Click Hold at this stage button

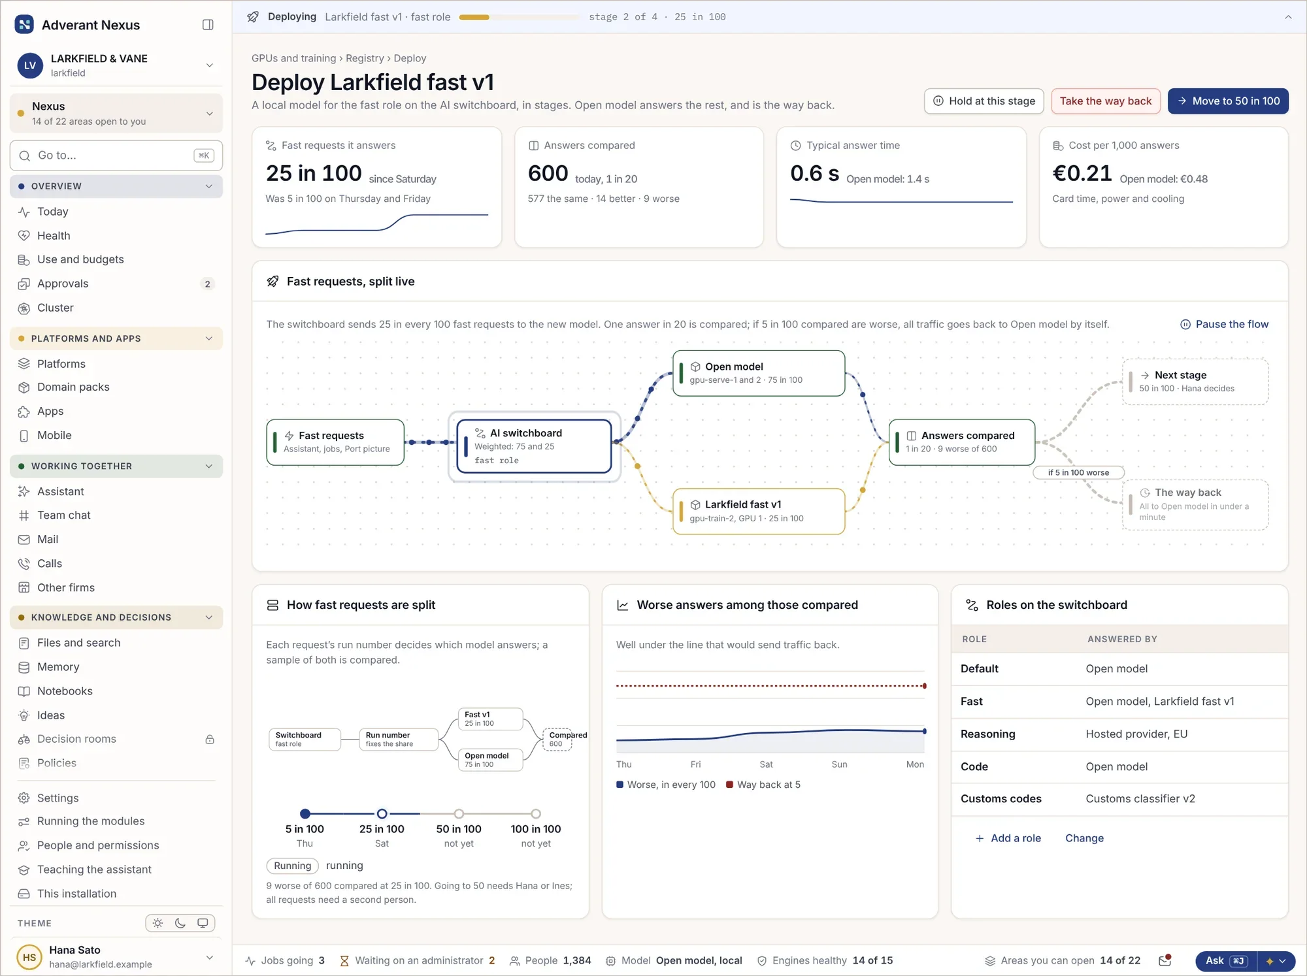pos(984,101)
